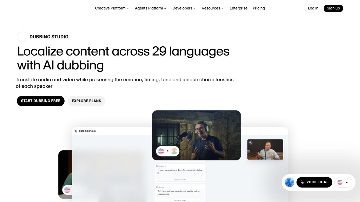Expand the voice chat language selector chevron

[x=347, y=182]
